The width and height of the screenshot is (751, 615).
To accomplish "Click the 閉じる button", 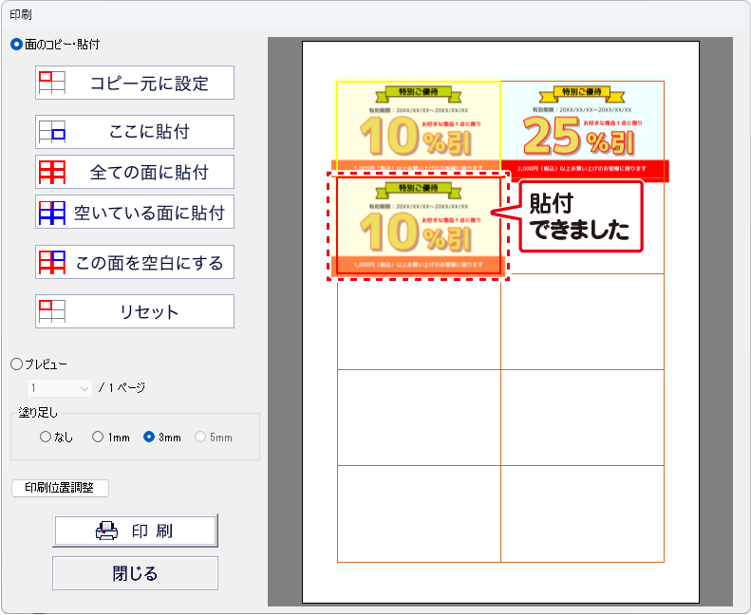I will (135, 573).
